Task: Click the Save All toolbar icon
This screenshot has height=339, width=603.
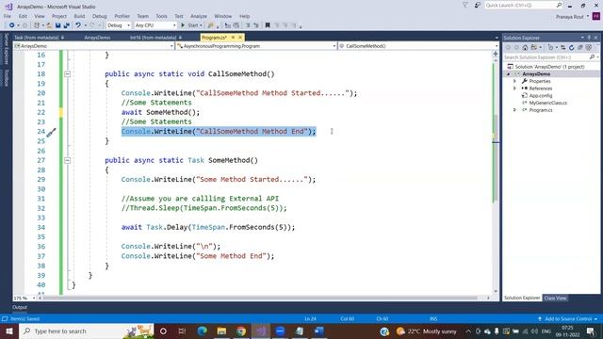Action: click(66, 25)
